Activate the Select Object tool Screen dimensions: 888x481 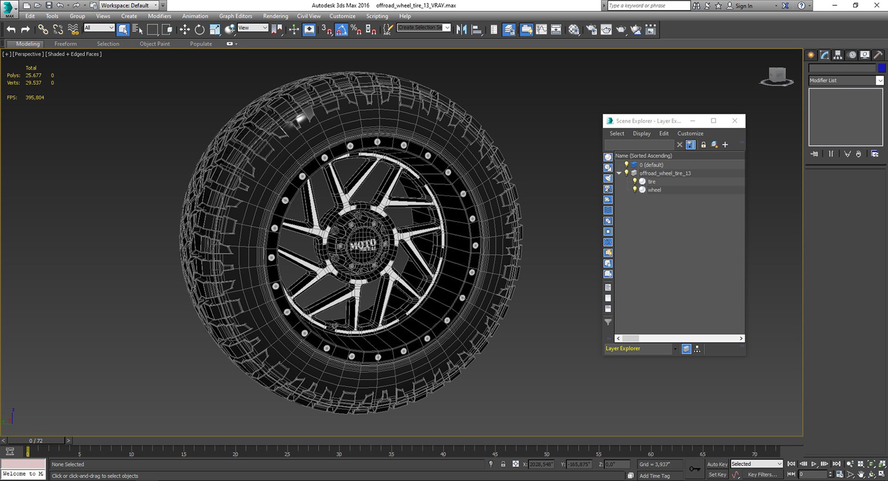point(123,30)
